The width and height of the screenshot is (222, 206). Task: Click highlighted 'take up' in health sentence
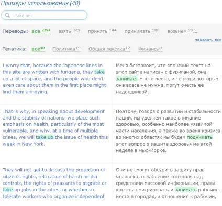(45, 137)
